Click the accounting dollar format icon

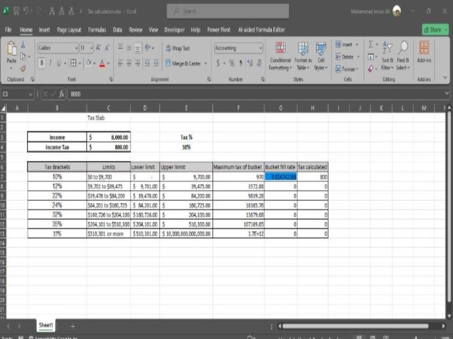coord(218,63)
